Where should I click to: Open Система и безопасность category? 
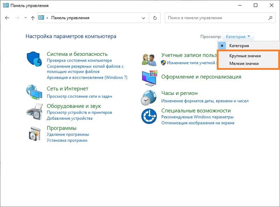pos(77,54)
